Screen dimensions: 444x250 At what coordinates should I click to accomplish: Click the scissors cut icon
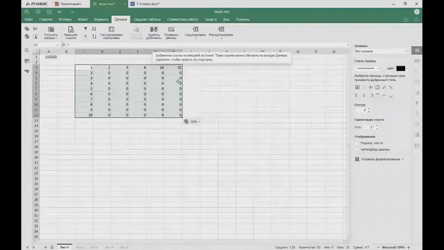(35, 29)
